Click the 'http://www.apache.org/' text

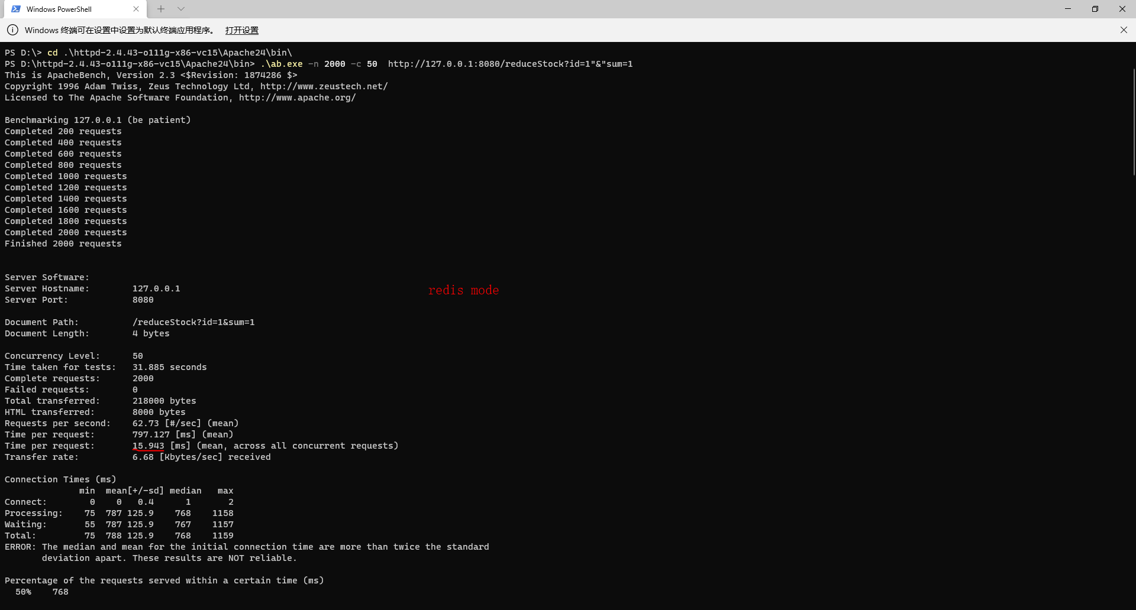pos(298,98)
